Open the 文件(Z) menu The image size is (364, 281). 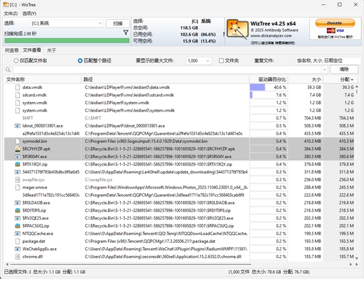click(11, 13)
